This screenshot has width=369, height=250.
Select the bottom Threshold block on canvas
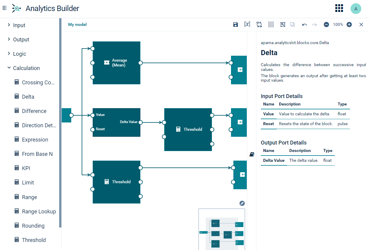[117, 182]
